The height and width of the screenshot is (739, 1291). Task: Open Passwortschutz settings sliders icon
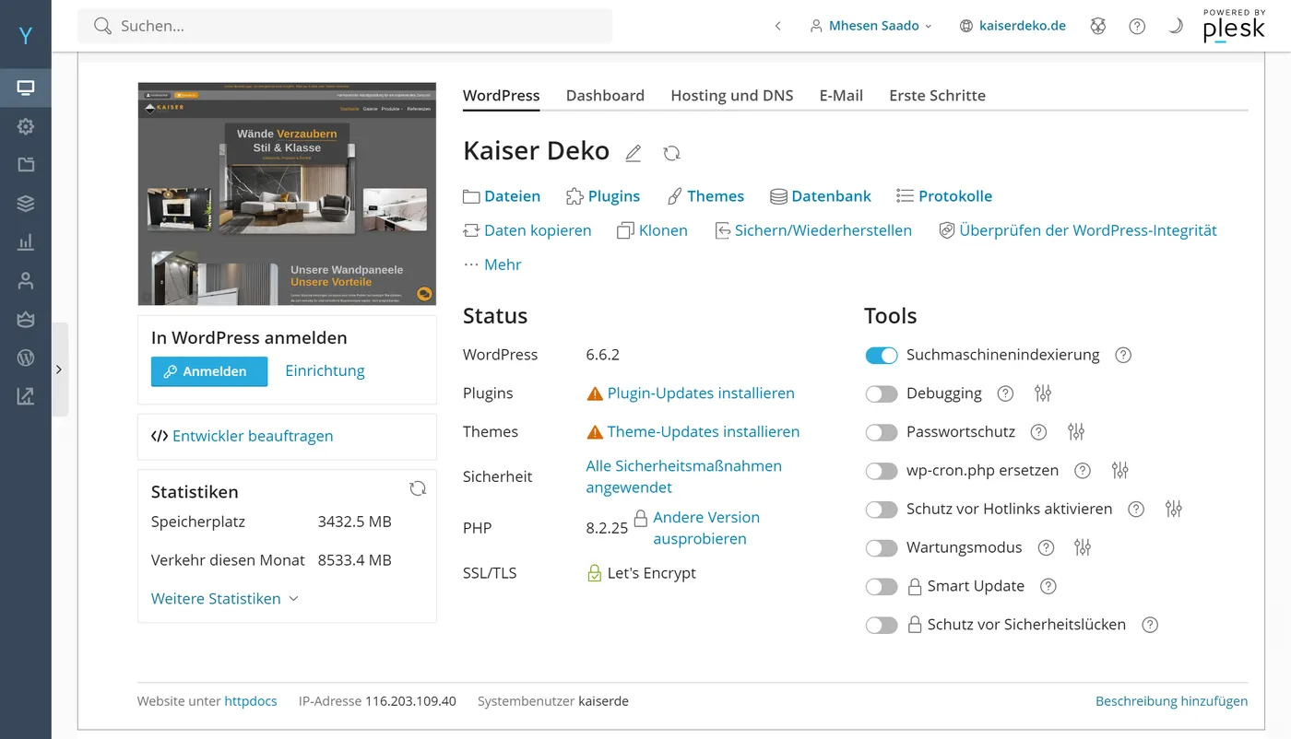(1076, 432)
